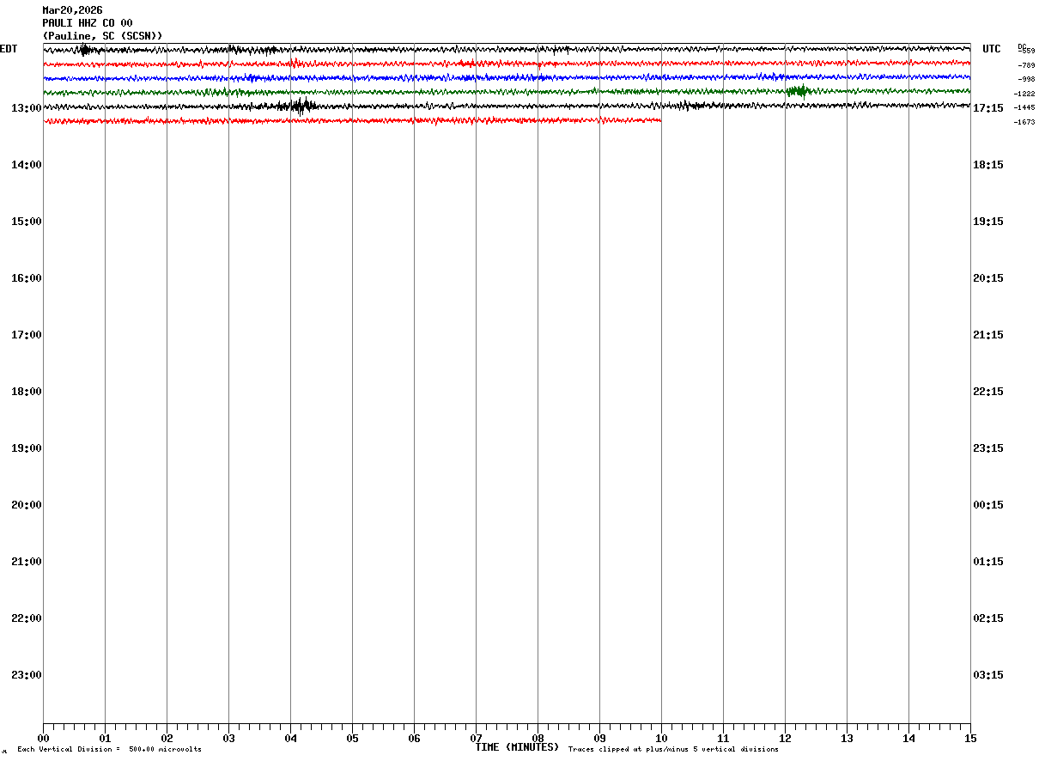Image resolution: width=1039 pixels, height=761 pixels.
Task: Click the '17:15' UTC time label
Action: click(988, 108)
